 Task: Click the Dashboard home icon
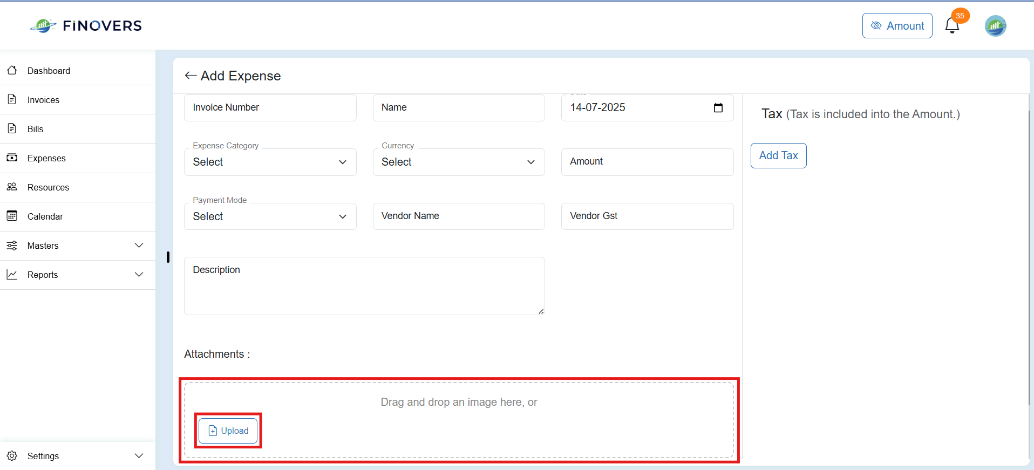[x=12, y=70]
